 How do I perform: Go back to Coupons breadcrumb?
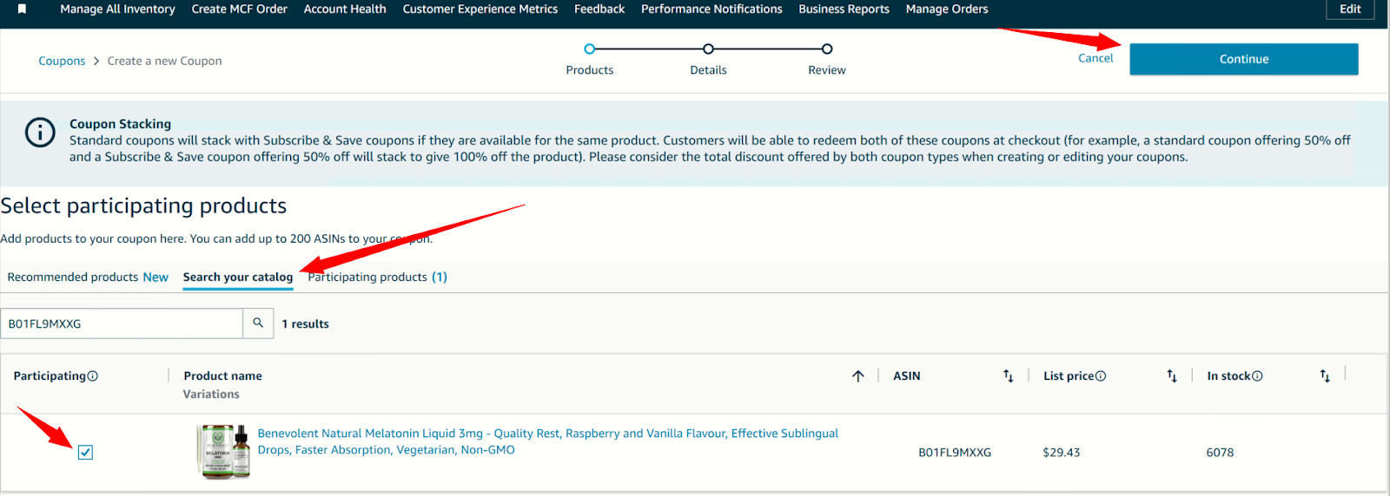(62, 61)
